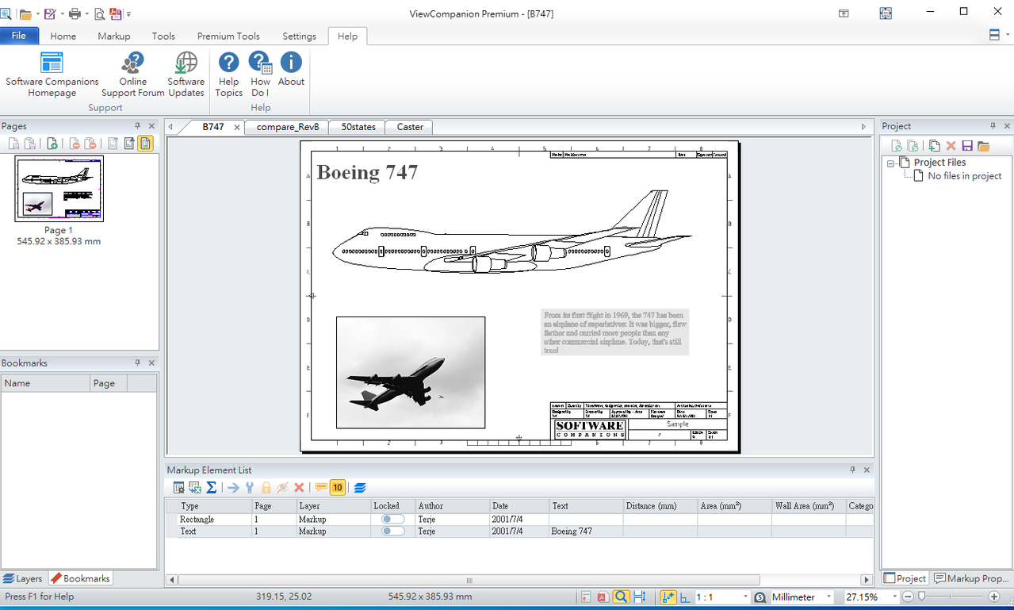Open the print icon dropdown arrow in title bar
This screenshot has height=610, width=1014.
click(86, 14)
